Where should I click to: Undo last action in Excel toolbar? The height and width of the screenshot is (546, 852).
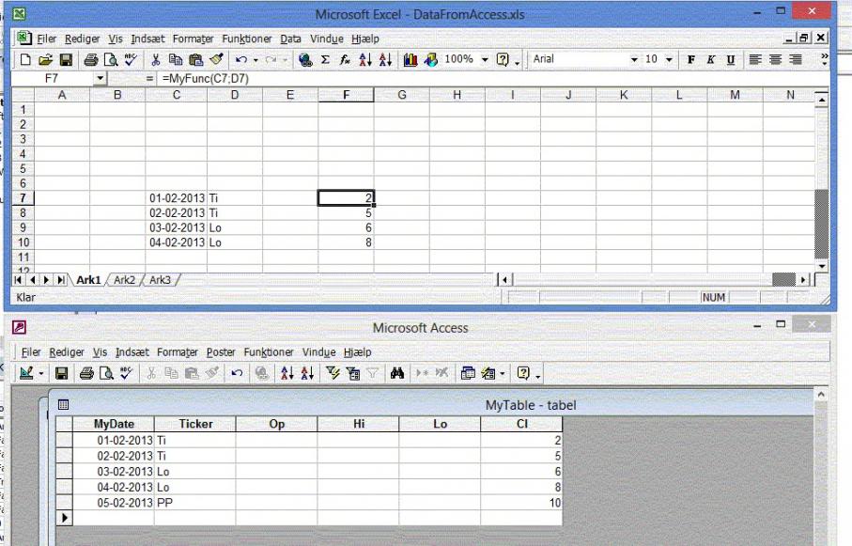[x=241, y=60]
